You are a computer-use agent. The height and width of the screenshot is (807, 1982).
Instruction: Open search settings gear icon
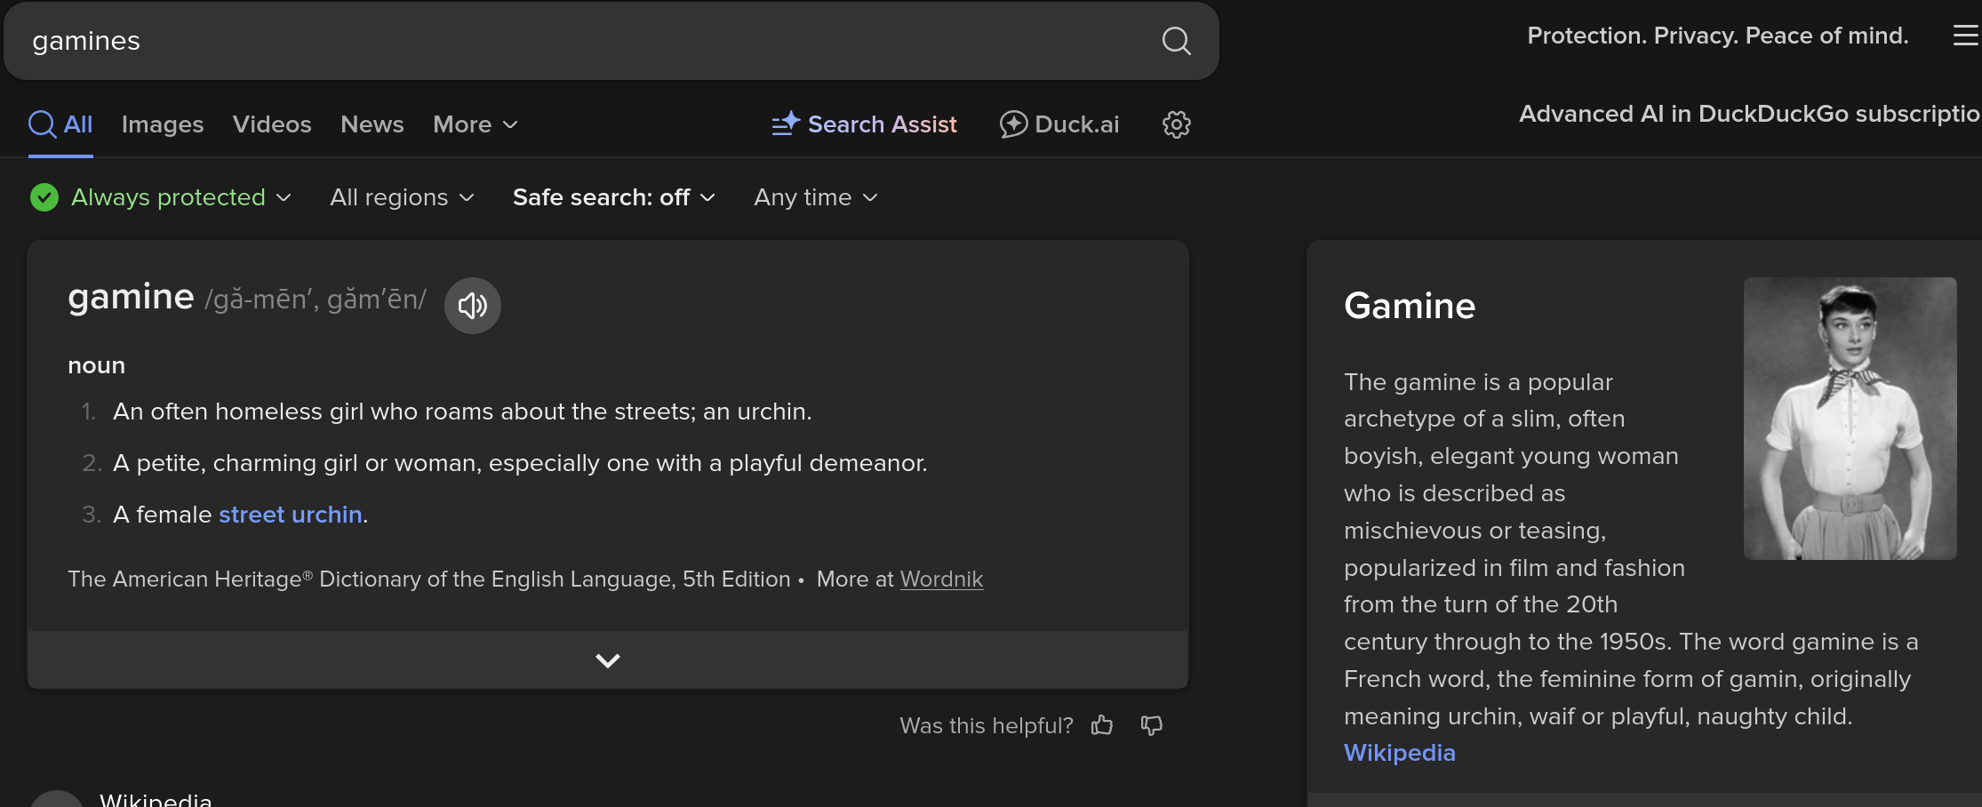pos(1176,124)
